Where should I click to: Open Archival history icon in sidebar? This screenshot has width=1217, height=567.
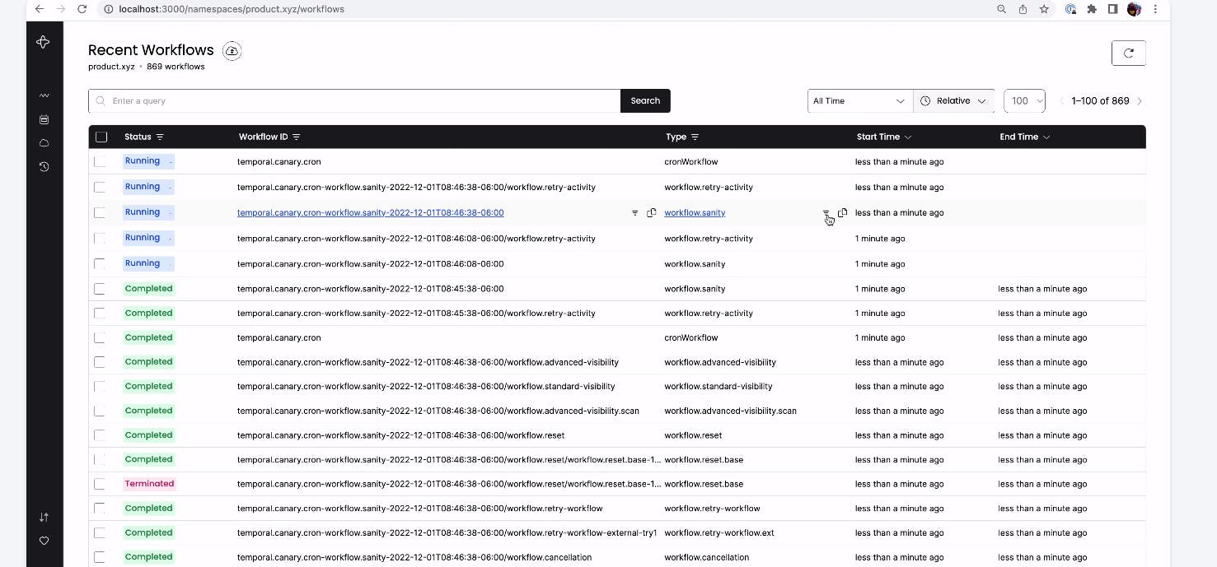point(44,166)
